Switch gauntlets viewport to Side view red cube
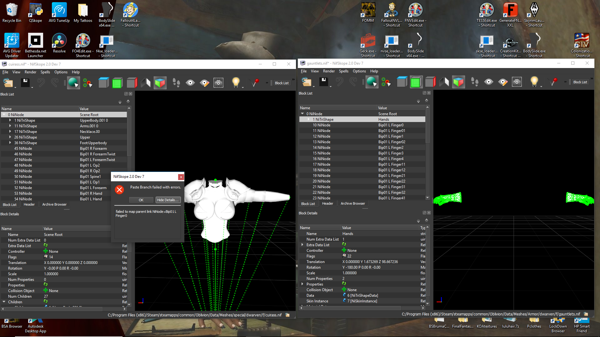Viewport: 600px width, 337px height. click(430, 82)
